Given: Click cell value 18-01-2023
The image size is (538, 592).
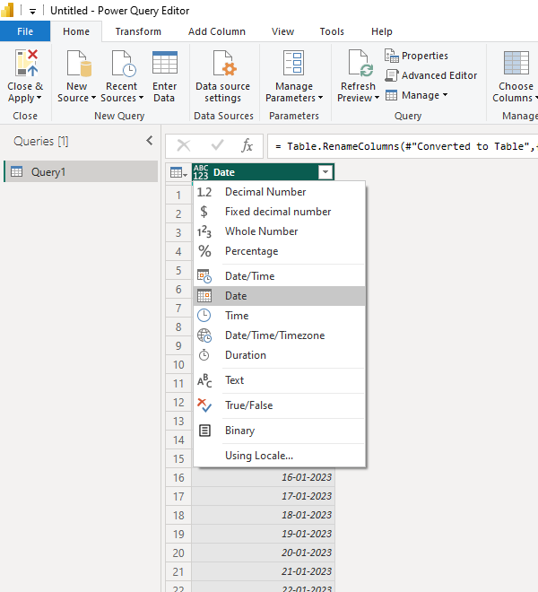Looking at the screenshot, I should point(264,516).
